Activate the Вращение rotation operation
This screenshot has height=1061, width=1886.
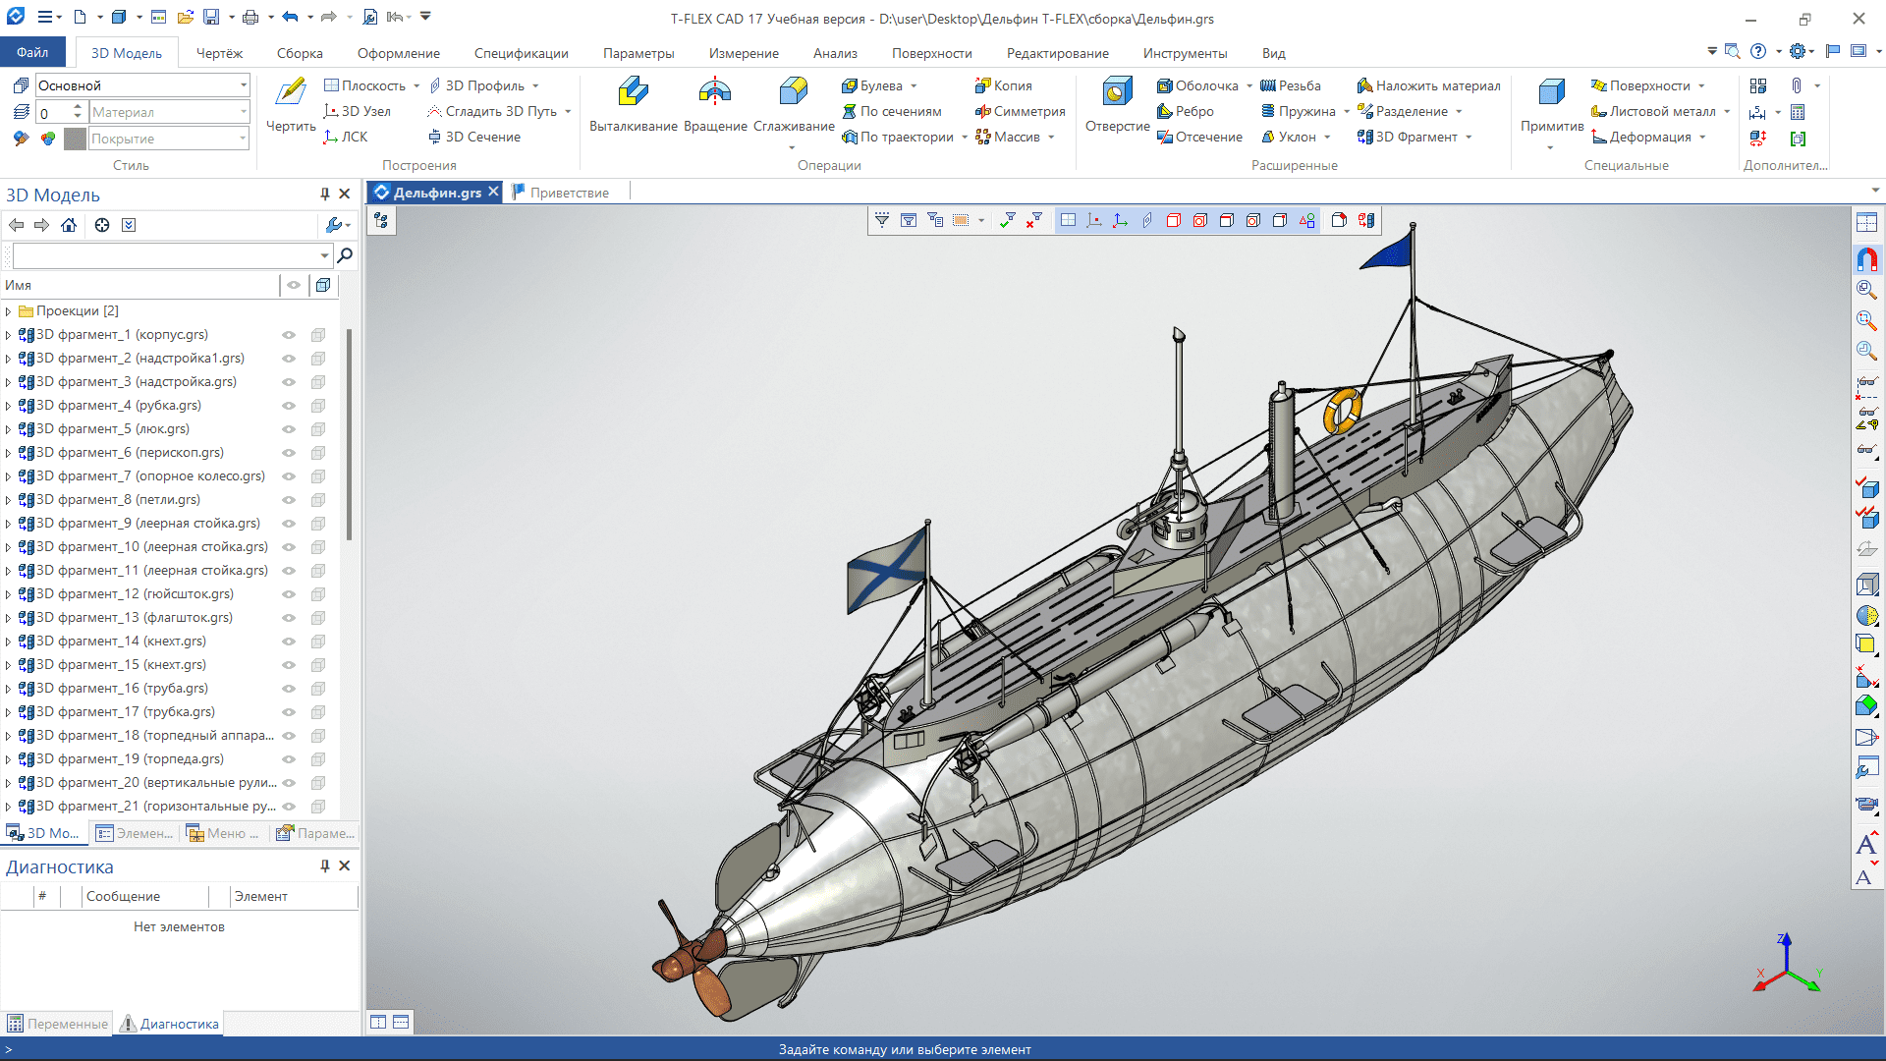[715, 105]
